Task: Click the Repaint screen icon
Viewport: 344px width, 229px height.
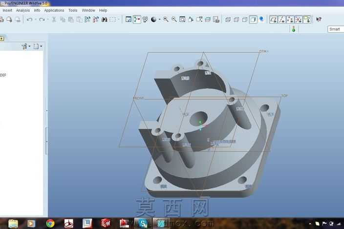Action: pos(129,20)
